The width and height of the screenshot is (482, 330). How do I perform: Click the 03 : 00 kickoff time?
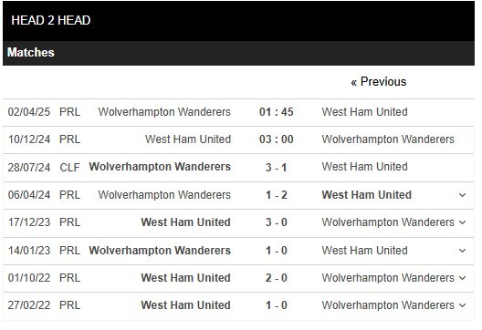(x=277, y=139)
